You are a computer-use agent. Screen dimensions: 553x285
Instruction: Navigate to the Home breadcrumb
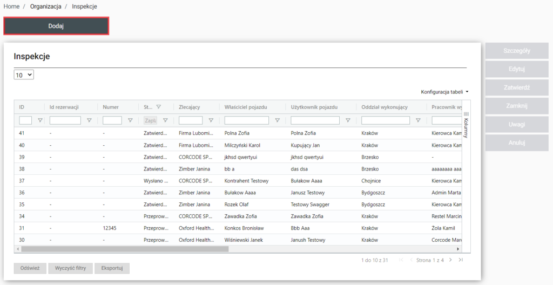click(11, 6)
